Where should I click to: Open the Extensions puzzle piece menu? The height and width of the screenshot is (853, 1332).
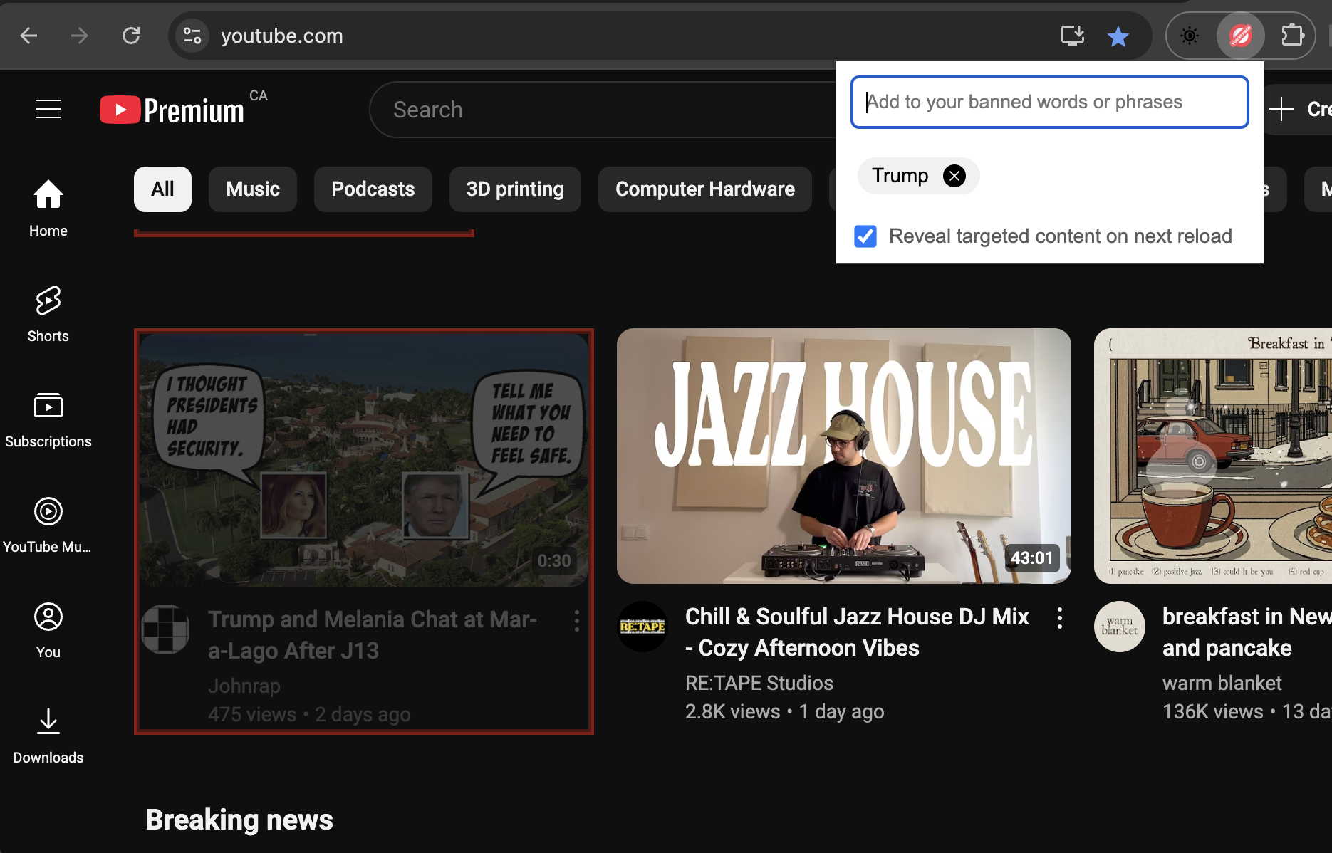(x=1292, y=36)
